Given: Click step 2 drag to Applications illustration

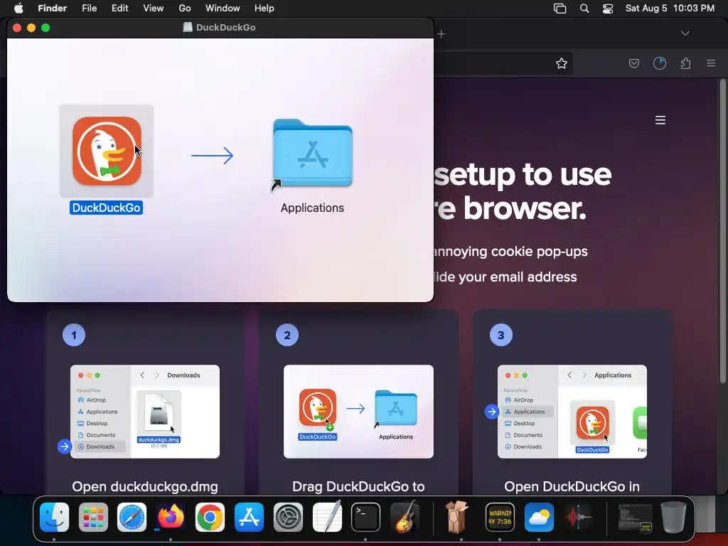Looking at the screenshot, I should tap(358, 412).
